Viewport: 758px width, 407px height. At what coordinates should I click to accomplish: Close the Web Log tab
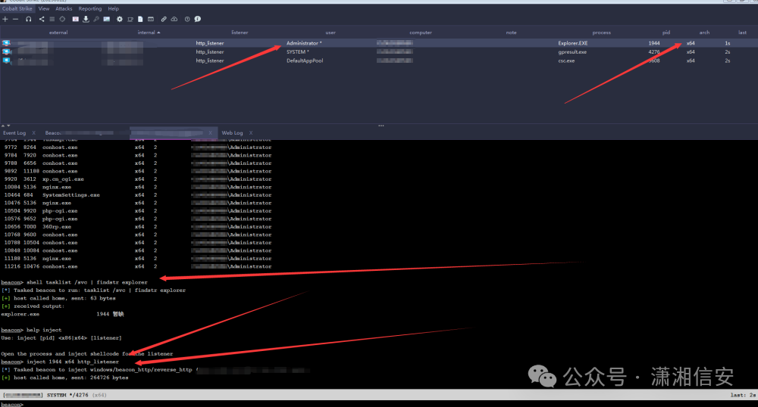click(251, 133)
